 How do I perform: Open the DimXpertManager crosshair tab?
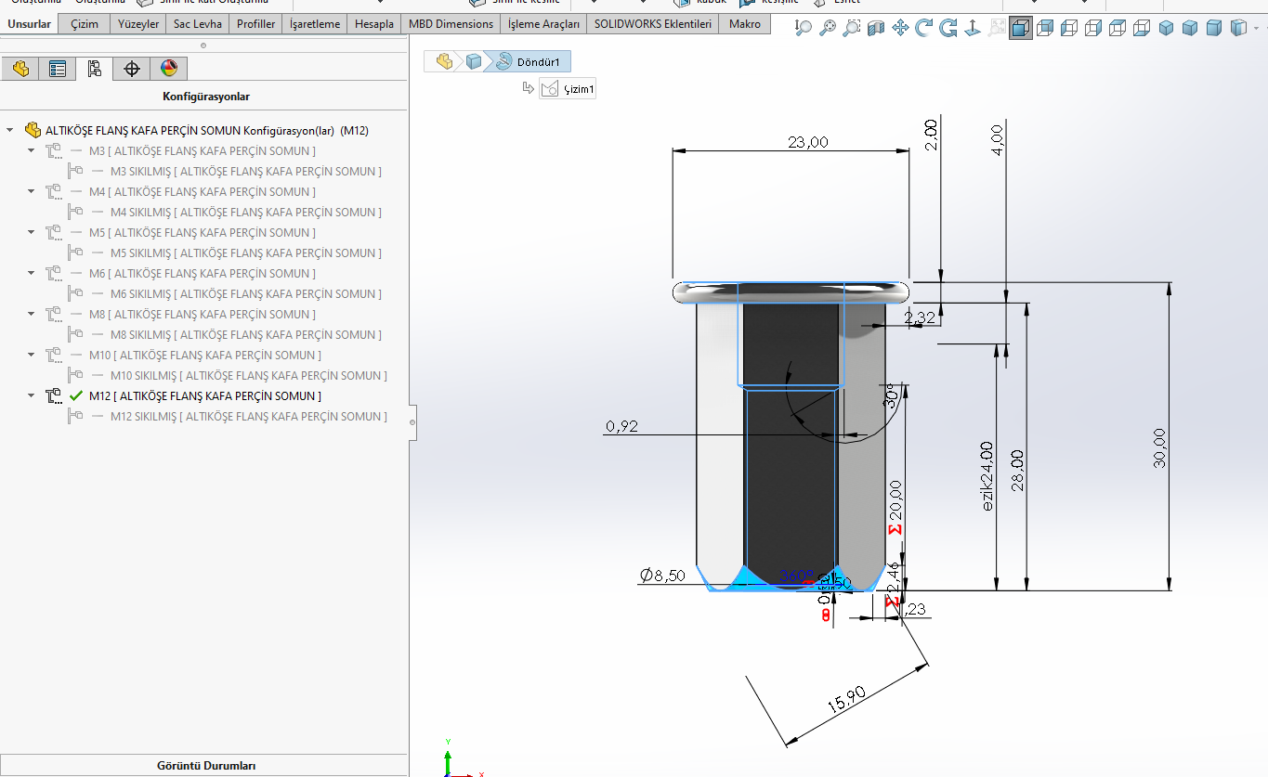(x=132, y=69)
